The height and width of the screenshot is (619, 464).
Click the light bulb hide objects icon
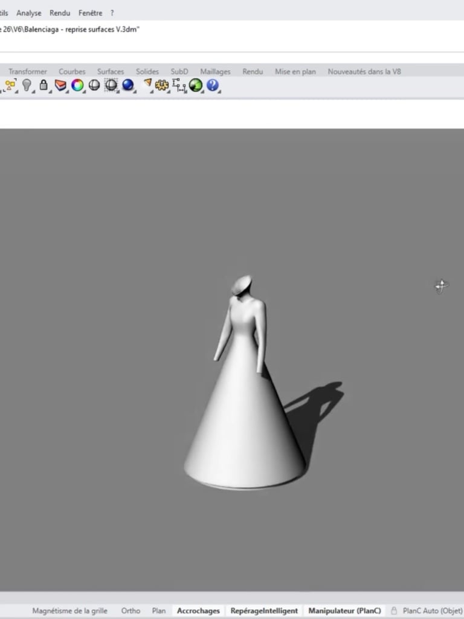27,85
